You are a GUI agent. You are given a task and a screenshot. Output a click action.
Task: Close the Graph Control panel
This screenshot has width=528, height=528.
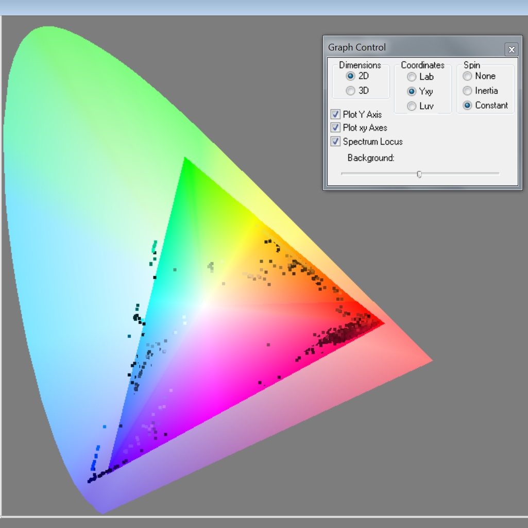[512, 49]
